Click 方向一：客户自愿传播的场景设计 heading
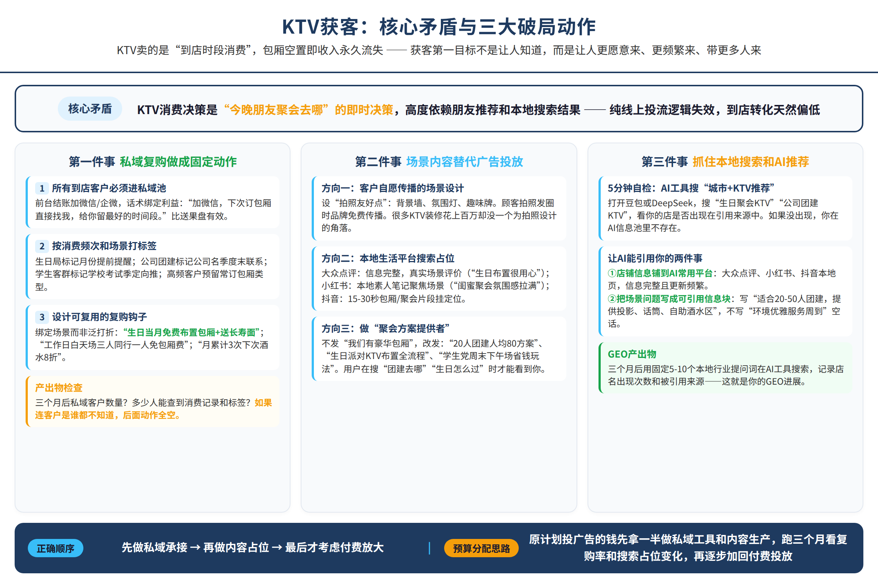The height and width of the screenshot is (585, 878). [393, 188]
